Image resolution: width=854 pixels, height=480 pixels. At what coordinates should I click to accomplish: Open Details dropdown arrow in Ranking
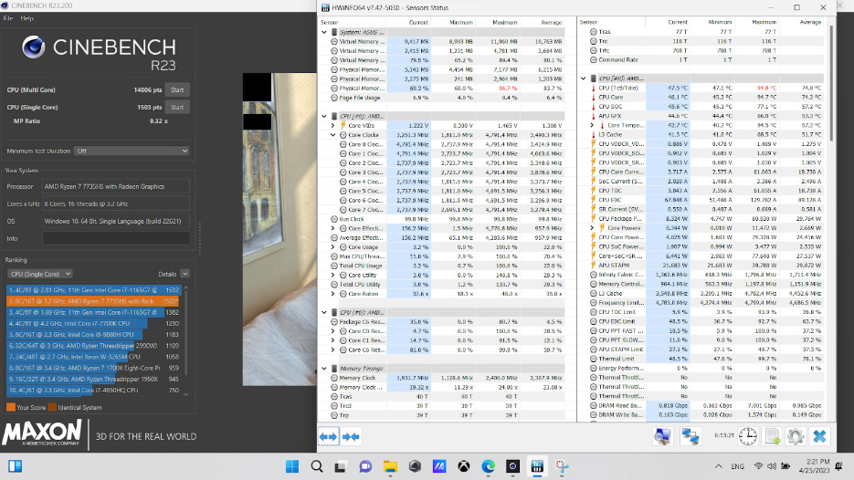185,274
